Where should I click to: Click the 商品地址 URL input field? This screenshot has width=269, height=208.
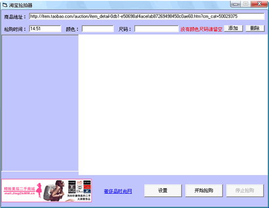(147, 17)
